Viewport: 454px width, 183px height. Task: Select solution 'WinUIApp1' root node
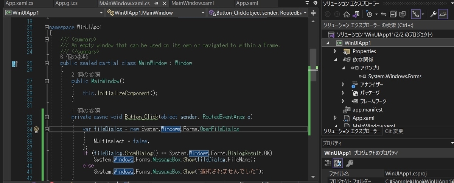[x=385, y=34]
